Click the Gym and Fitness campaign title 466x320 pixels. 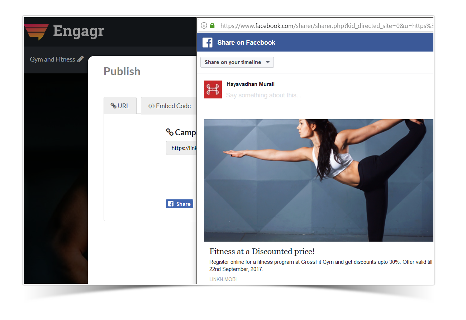point(52,59)
